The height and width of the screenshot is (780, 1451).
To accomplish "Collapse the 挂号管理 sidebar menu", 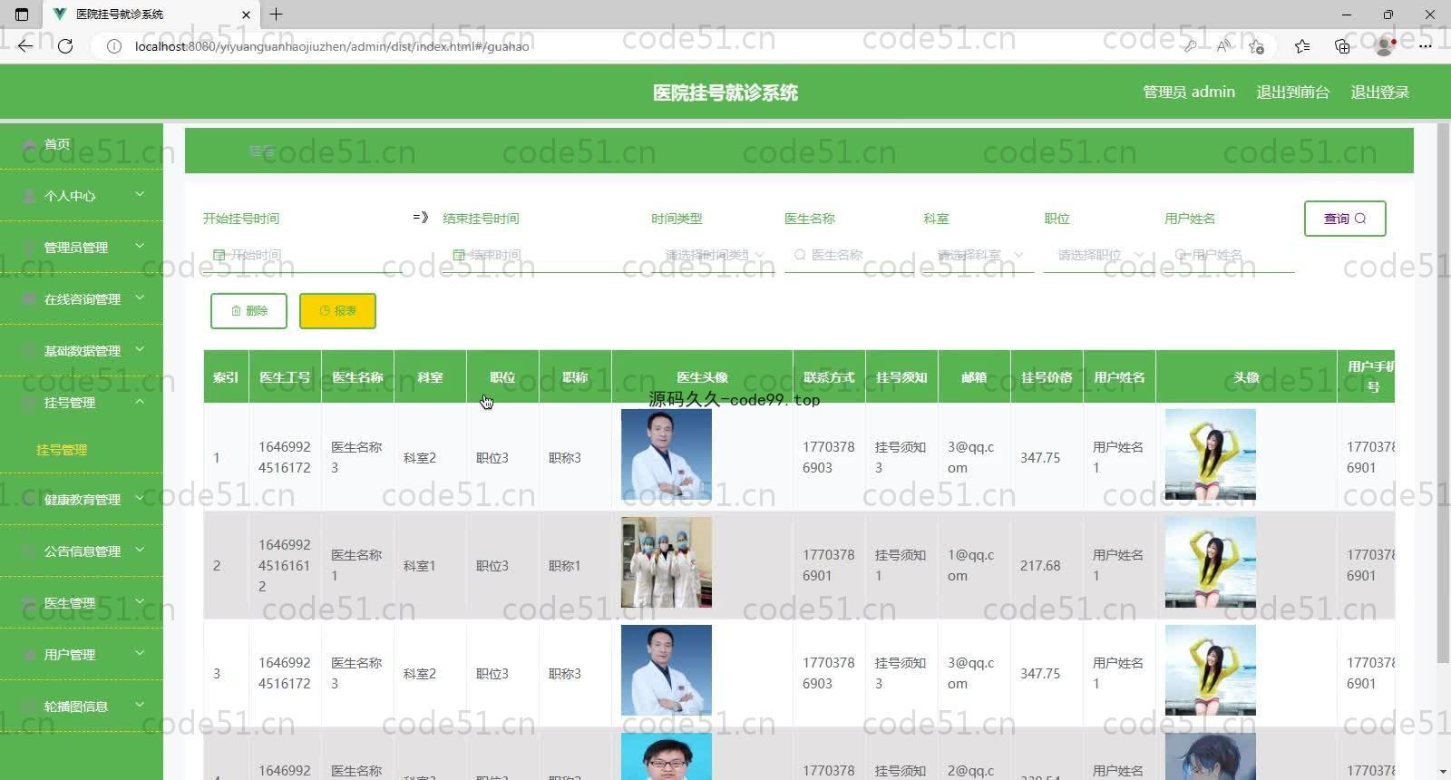I will point(82,402).
